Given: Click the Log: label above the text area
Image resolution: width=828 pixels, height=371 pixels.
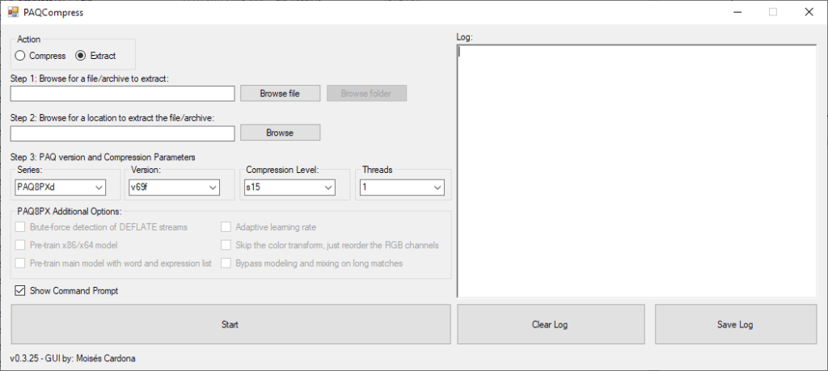Looking at the screenshot, I should pyautogui.click(x=464, y=37).
